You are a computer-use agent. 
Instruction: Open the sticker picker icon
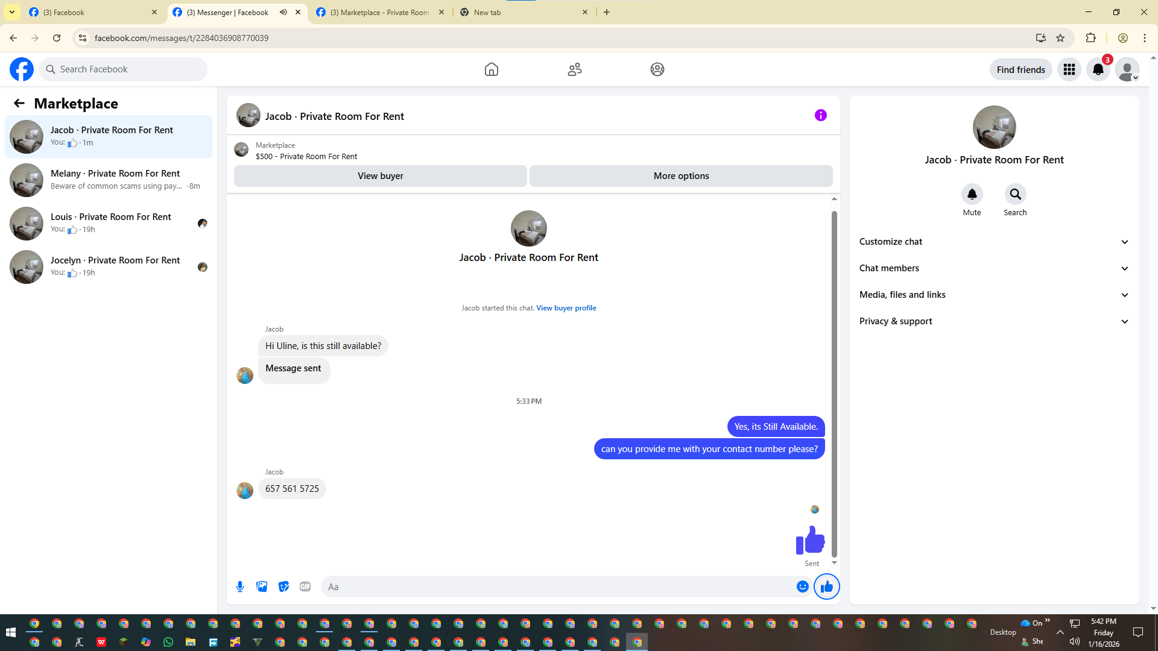[283, 587]
